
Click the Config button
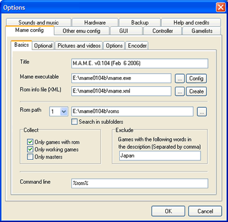pyautogui.click(x=196, y=78)
